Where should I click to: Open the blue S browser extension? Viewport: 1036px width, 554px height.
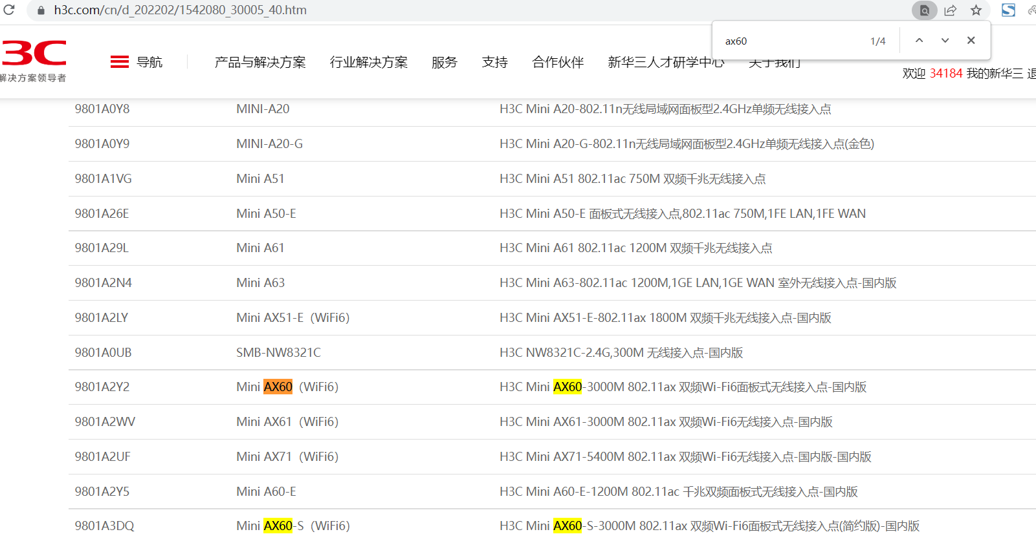(1008, 10)
